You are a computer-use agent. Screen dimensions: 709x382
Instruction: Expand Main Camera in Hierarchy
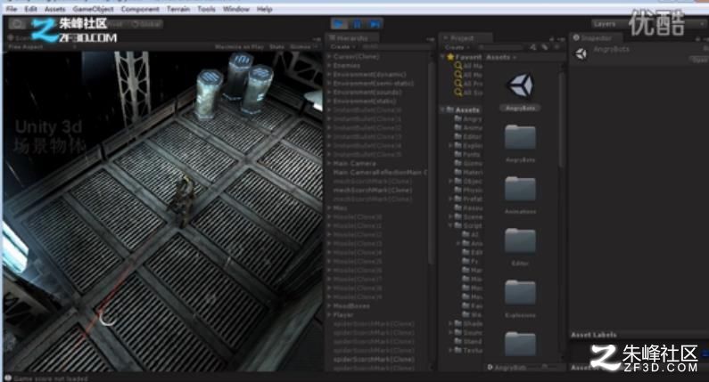(x=330, y=164)
